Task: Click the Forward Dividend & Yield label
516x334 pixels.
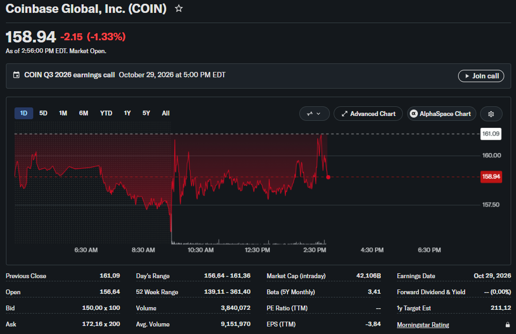Action: tap(431, 292)
